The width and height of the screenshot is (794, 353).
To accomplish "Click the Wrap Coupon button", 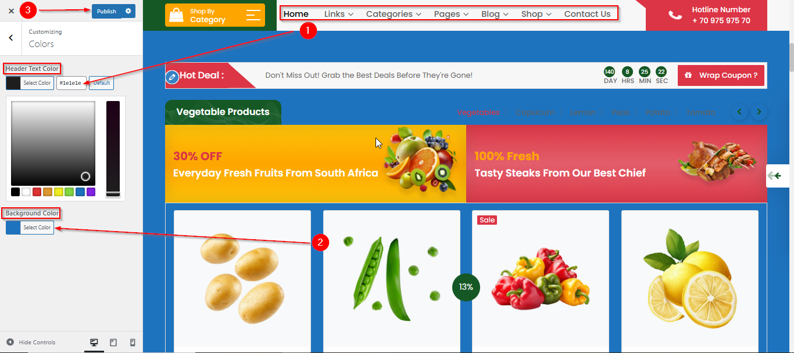I will click(x=721, y=75).
